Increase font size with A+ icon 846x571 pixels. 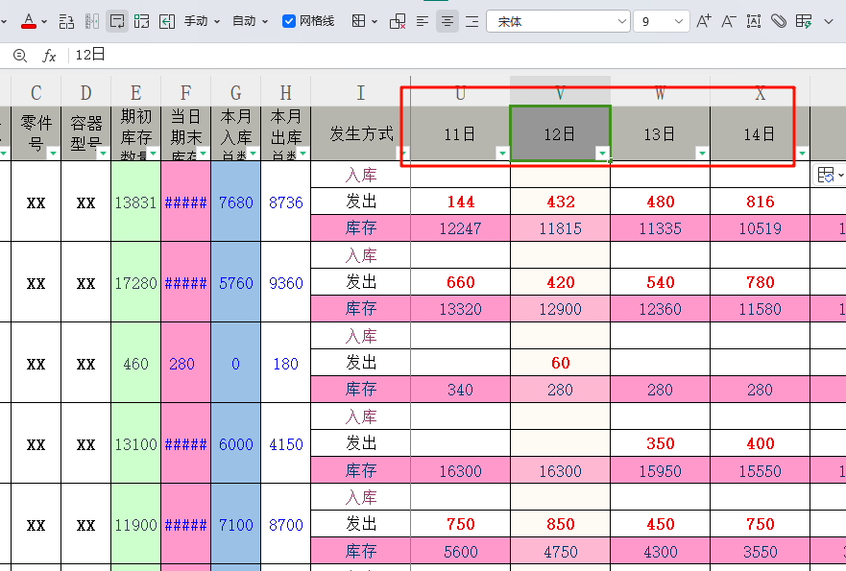tap(704, 21)
